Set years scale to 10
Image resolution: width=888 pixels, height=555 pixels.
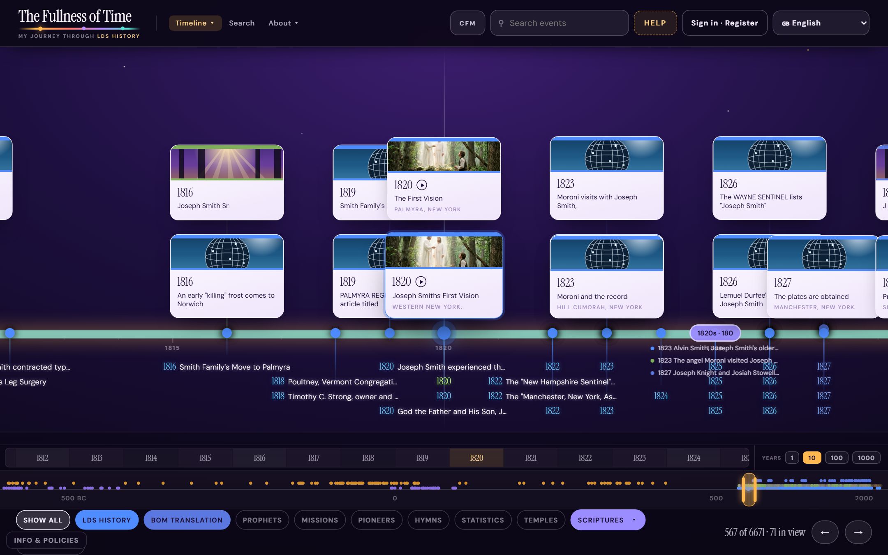coord(812,458)
